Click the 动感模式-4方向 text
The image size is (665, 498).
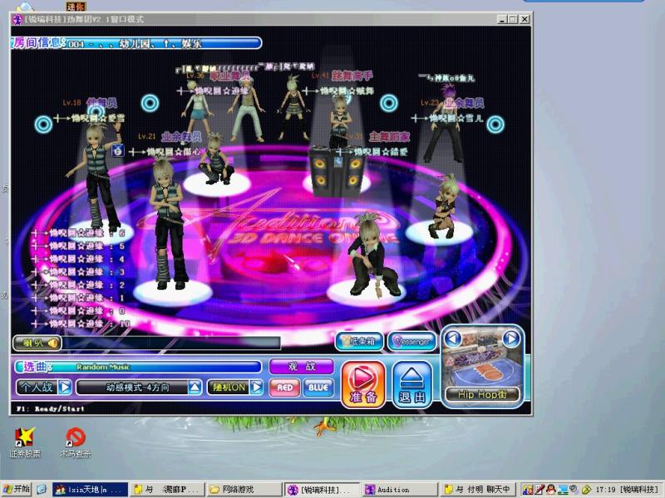coord(137,387)
